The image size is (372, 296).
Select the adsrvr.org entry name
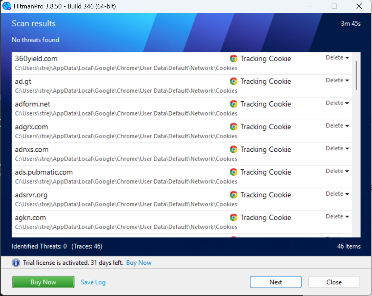[x=31, y=195]
